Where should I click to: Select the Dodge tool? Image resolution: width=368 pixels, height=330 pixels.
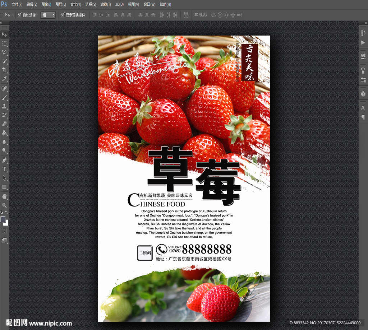click(x=4, y=150)
